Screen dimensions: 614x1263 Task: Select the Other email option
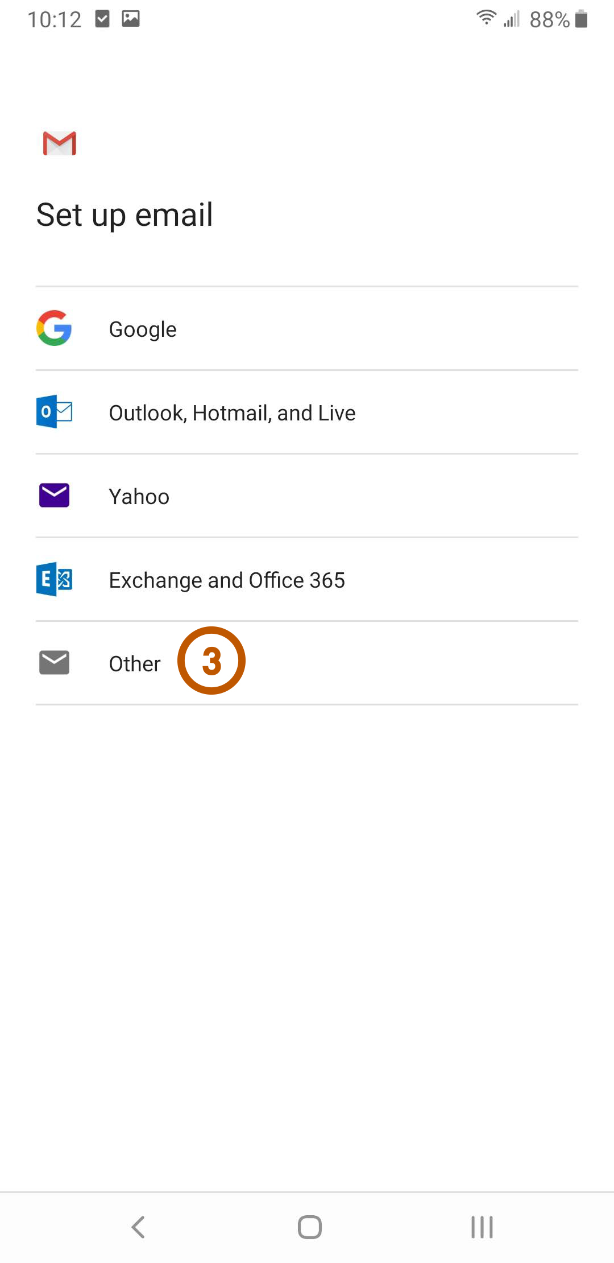point(135,664)
